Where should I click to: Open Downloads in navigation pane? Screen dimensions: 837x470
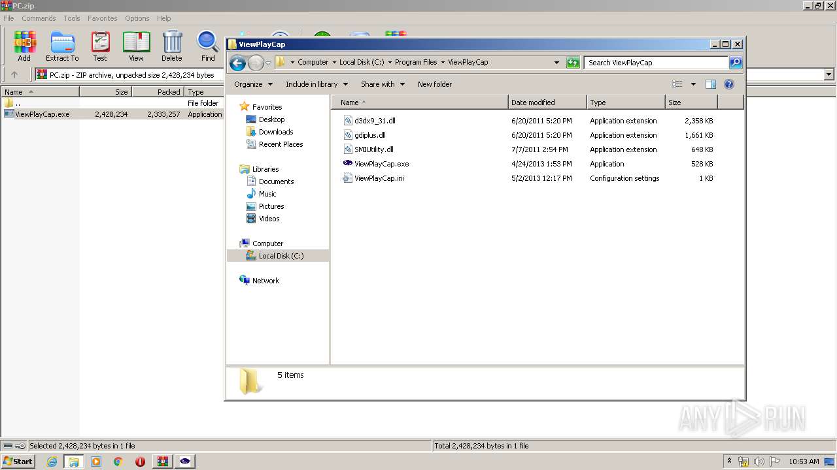(x=276, y=132)
